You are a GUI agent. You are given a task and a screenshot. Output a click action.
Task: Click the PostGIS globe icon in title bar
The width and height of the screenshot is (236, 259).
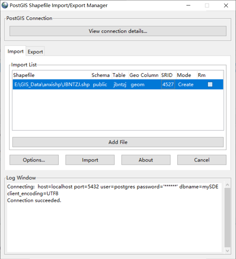pos(5,5)
